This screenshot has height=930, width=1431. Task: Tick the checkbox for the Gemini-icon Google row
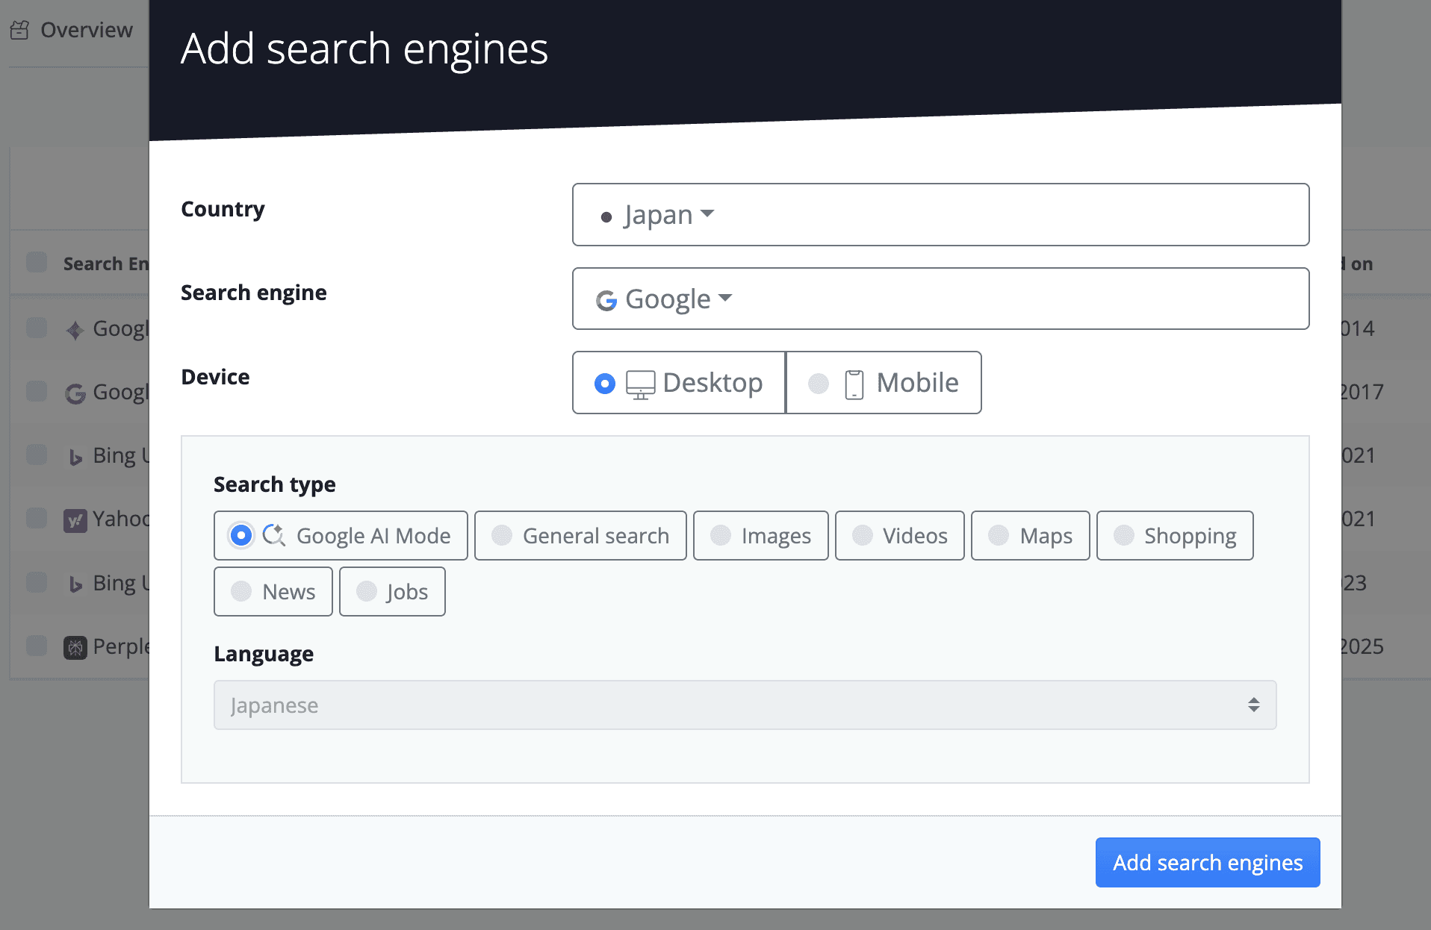tap(37, 328)
